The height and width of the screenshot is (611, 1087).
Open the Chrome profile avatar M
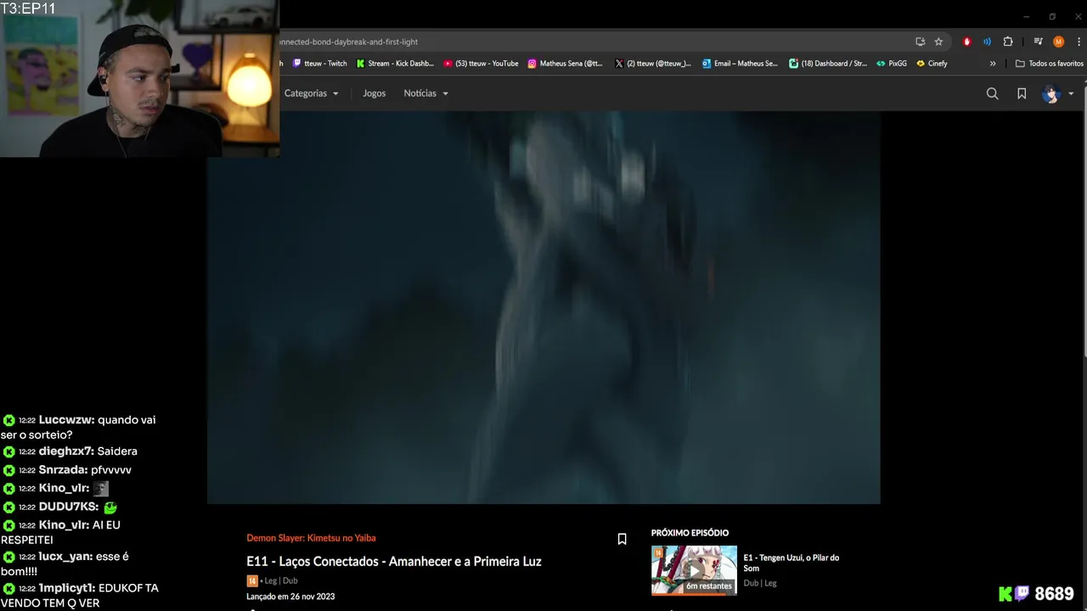click(1058, 42)
